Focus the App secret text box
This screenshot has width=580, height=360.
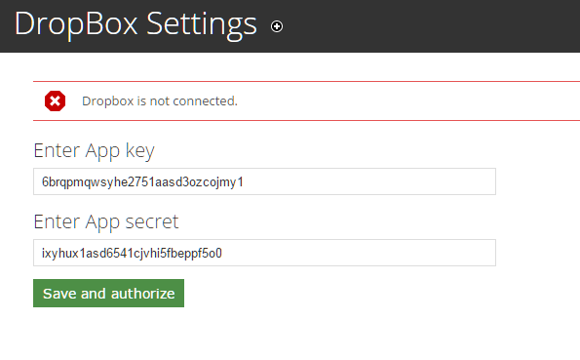[264, 253]
